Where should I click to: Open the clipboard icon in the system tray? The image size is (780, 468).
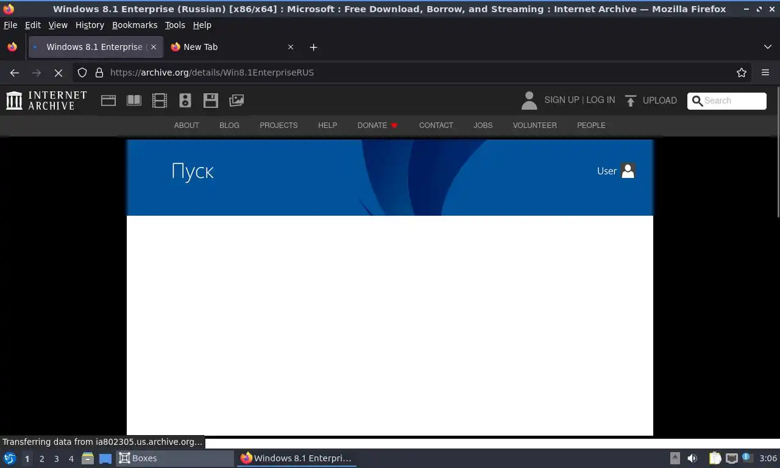(x=715, y=458)
